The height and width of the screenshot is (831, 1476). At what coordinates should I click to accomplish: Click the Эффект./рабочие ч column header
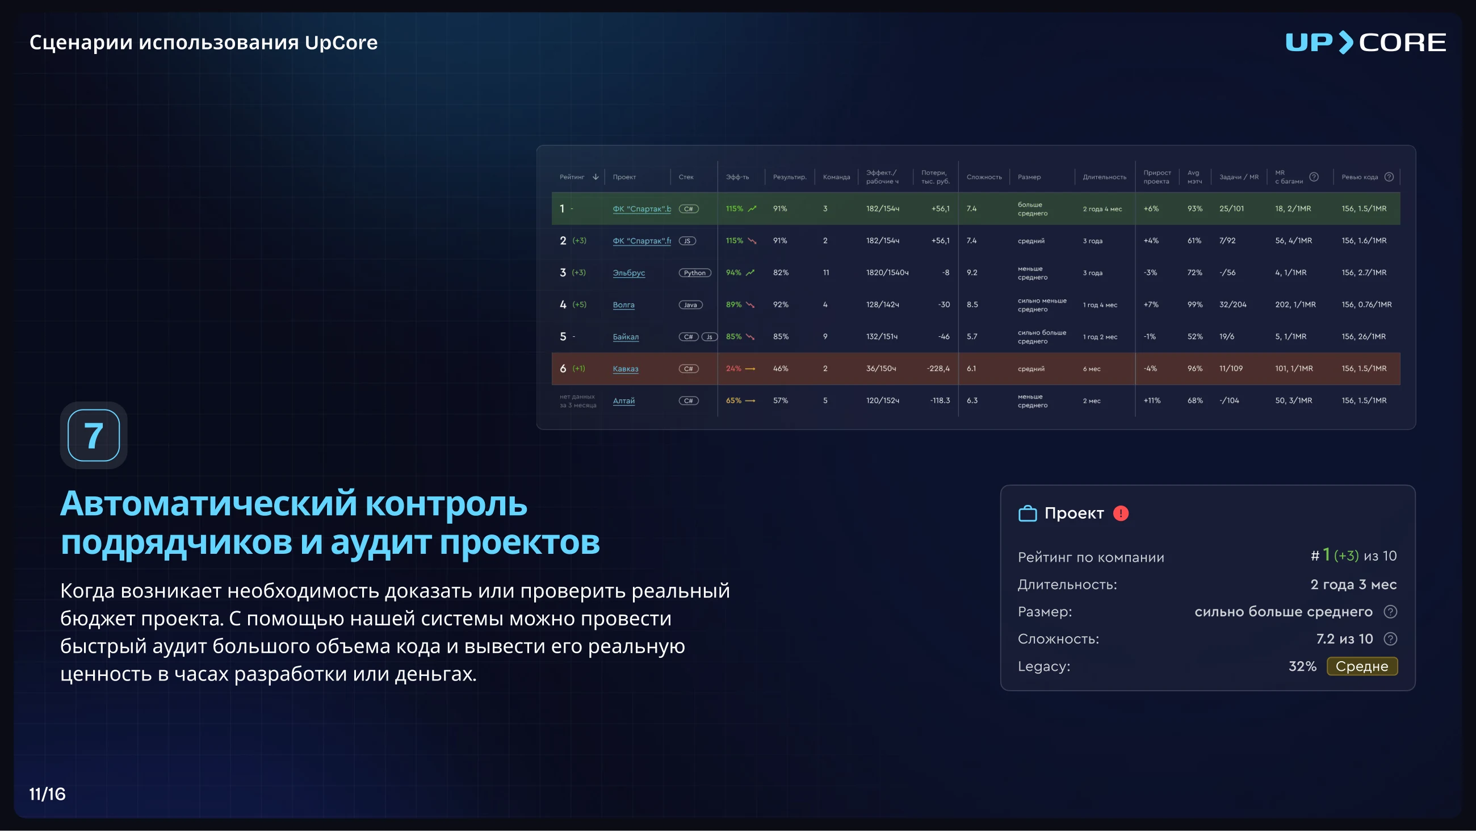(x=882, y=177)
